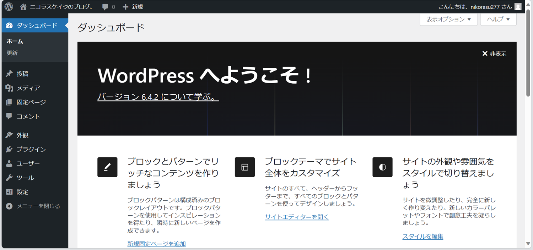This screenshot has height=250, width=533.
Task: Open the 投稿 menu label
Action: tap(22, 74)
